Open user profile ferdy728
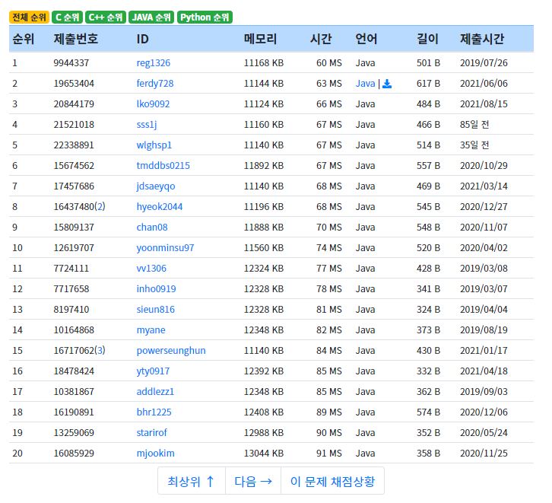 click(x=155, y=84)
